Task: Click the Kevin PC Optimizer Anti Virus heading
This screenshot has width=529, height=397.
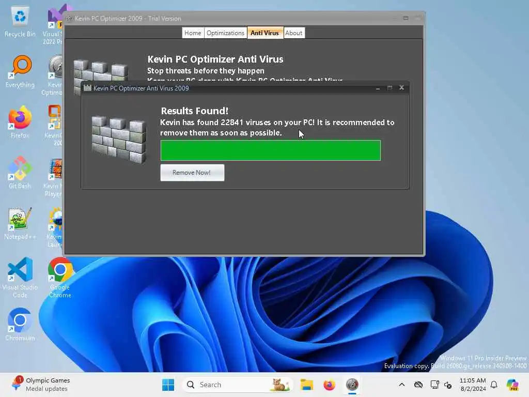Action: pos(215,59)
